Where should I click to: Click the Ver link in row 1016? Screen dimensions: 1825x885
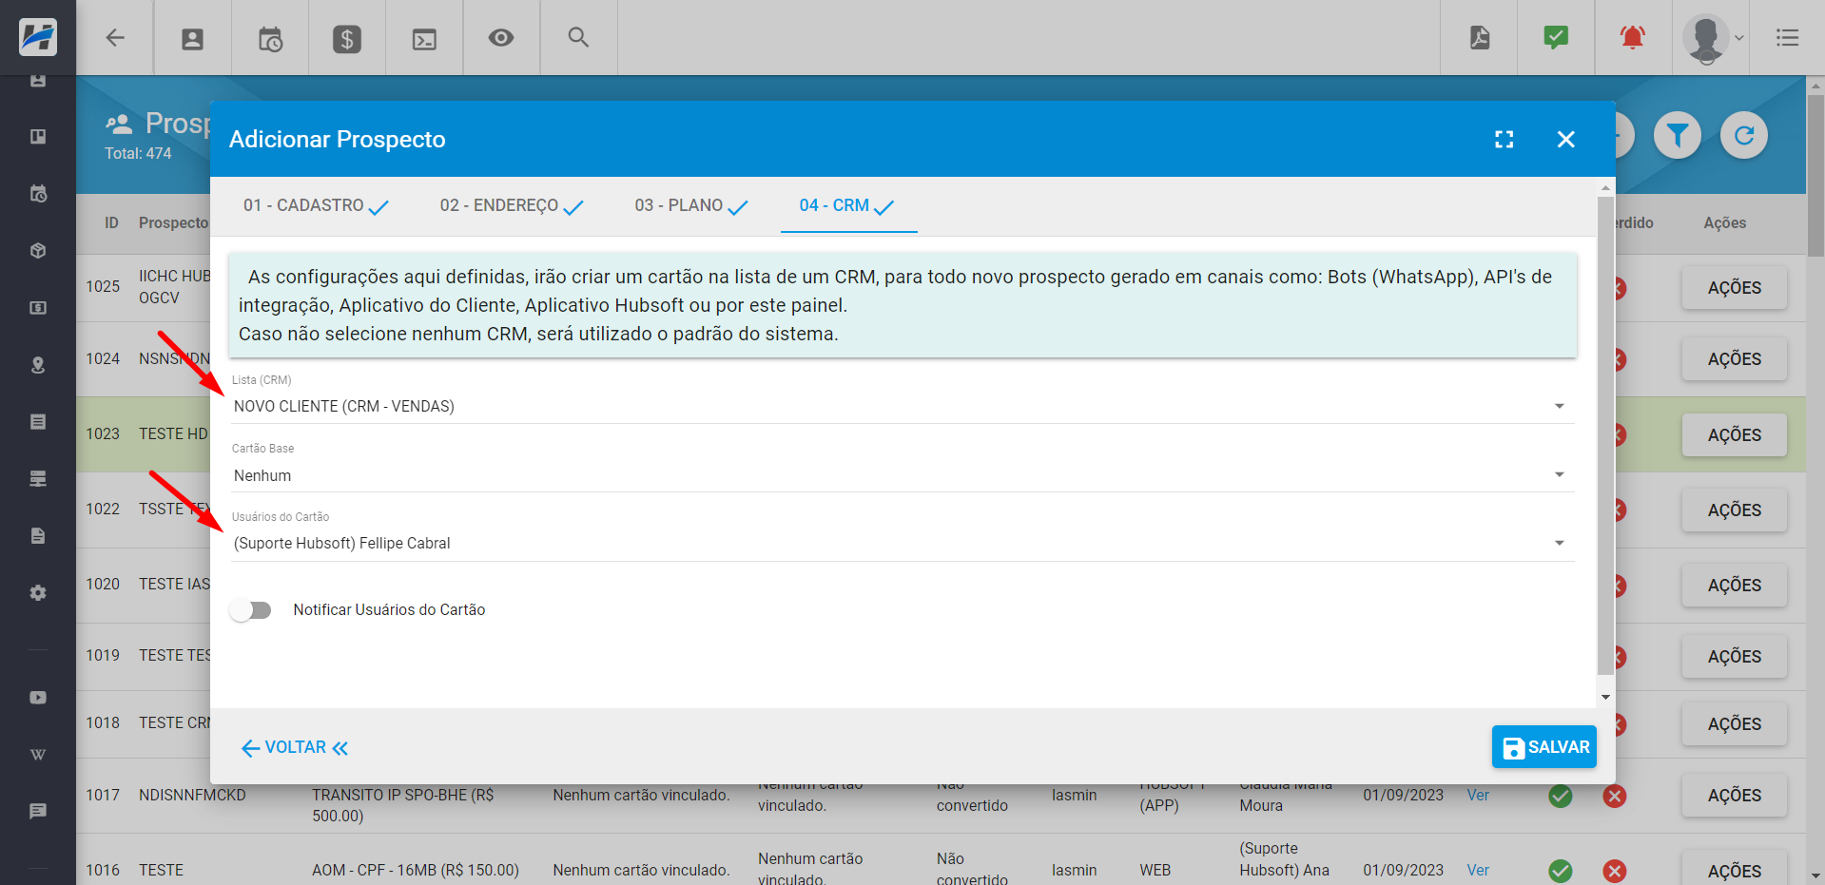point(1478,871)
